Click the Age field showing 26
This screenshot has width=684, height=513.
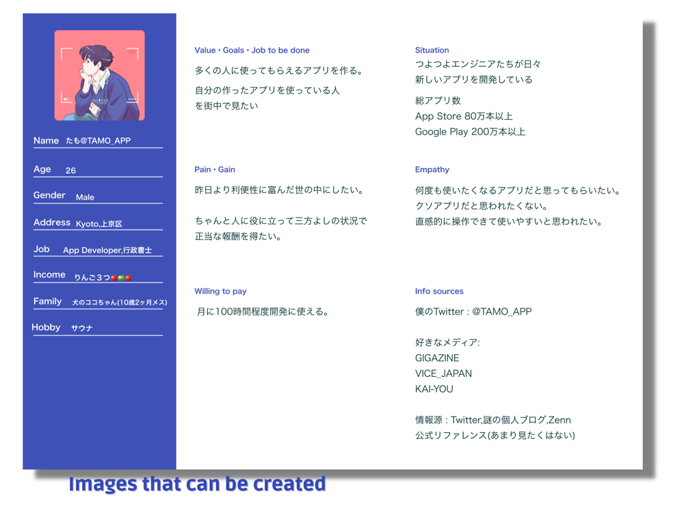click(x=98, y=170)
